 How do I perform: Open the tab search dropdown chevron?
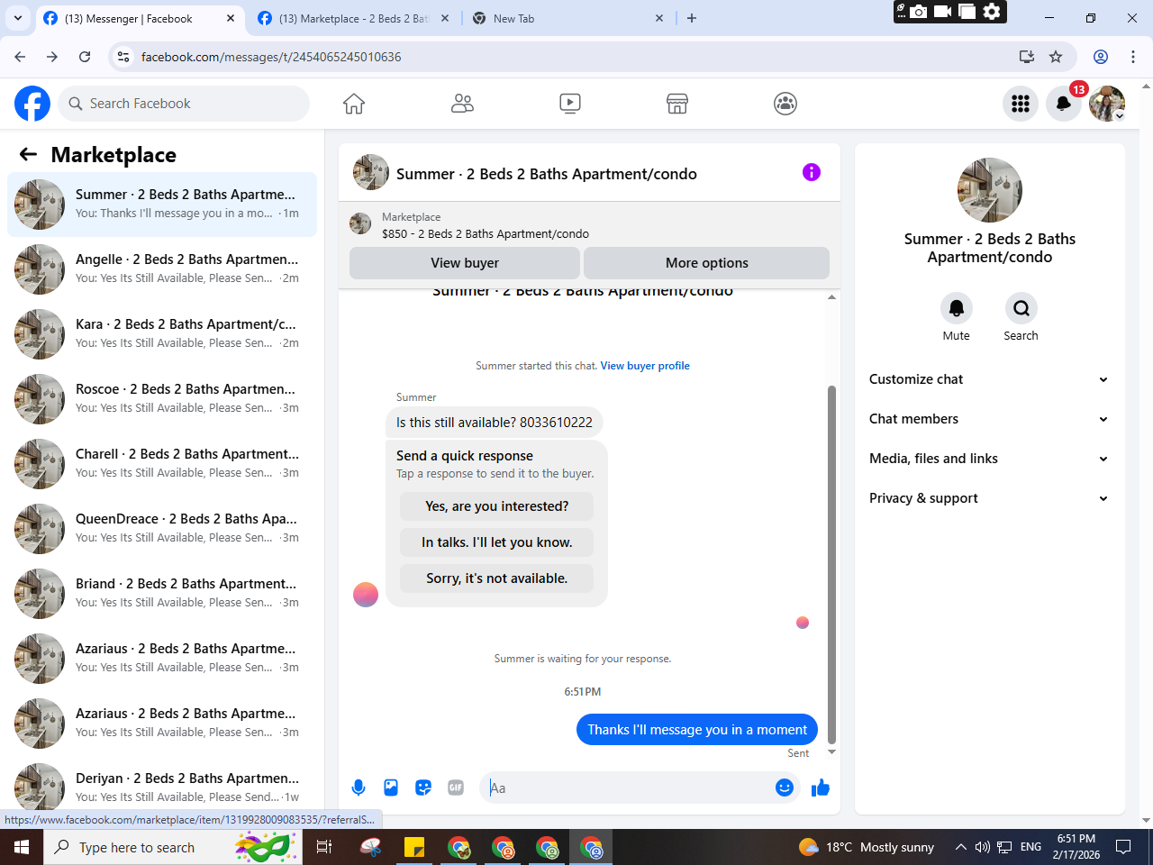[x=18, y=18]
